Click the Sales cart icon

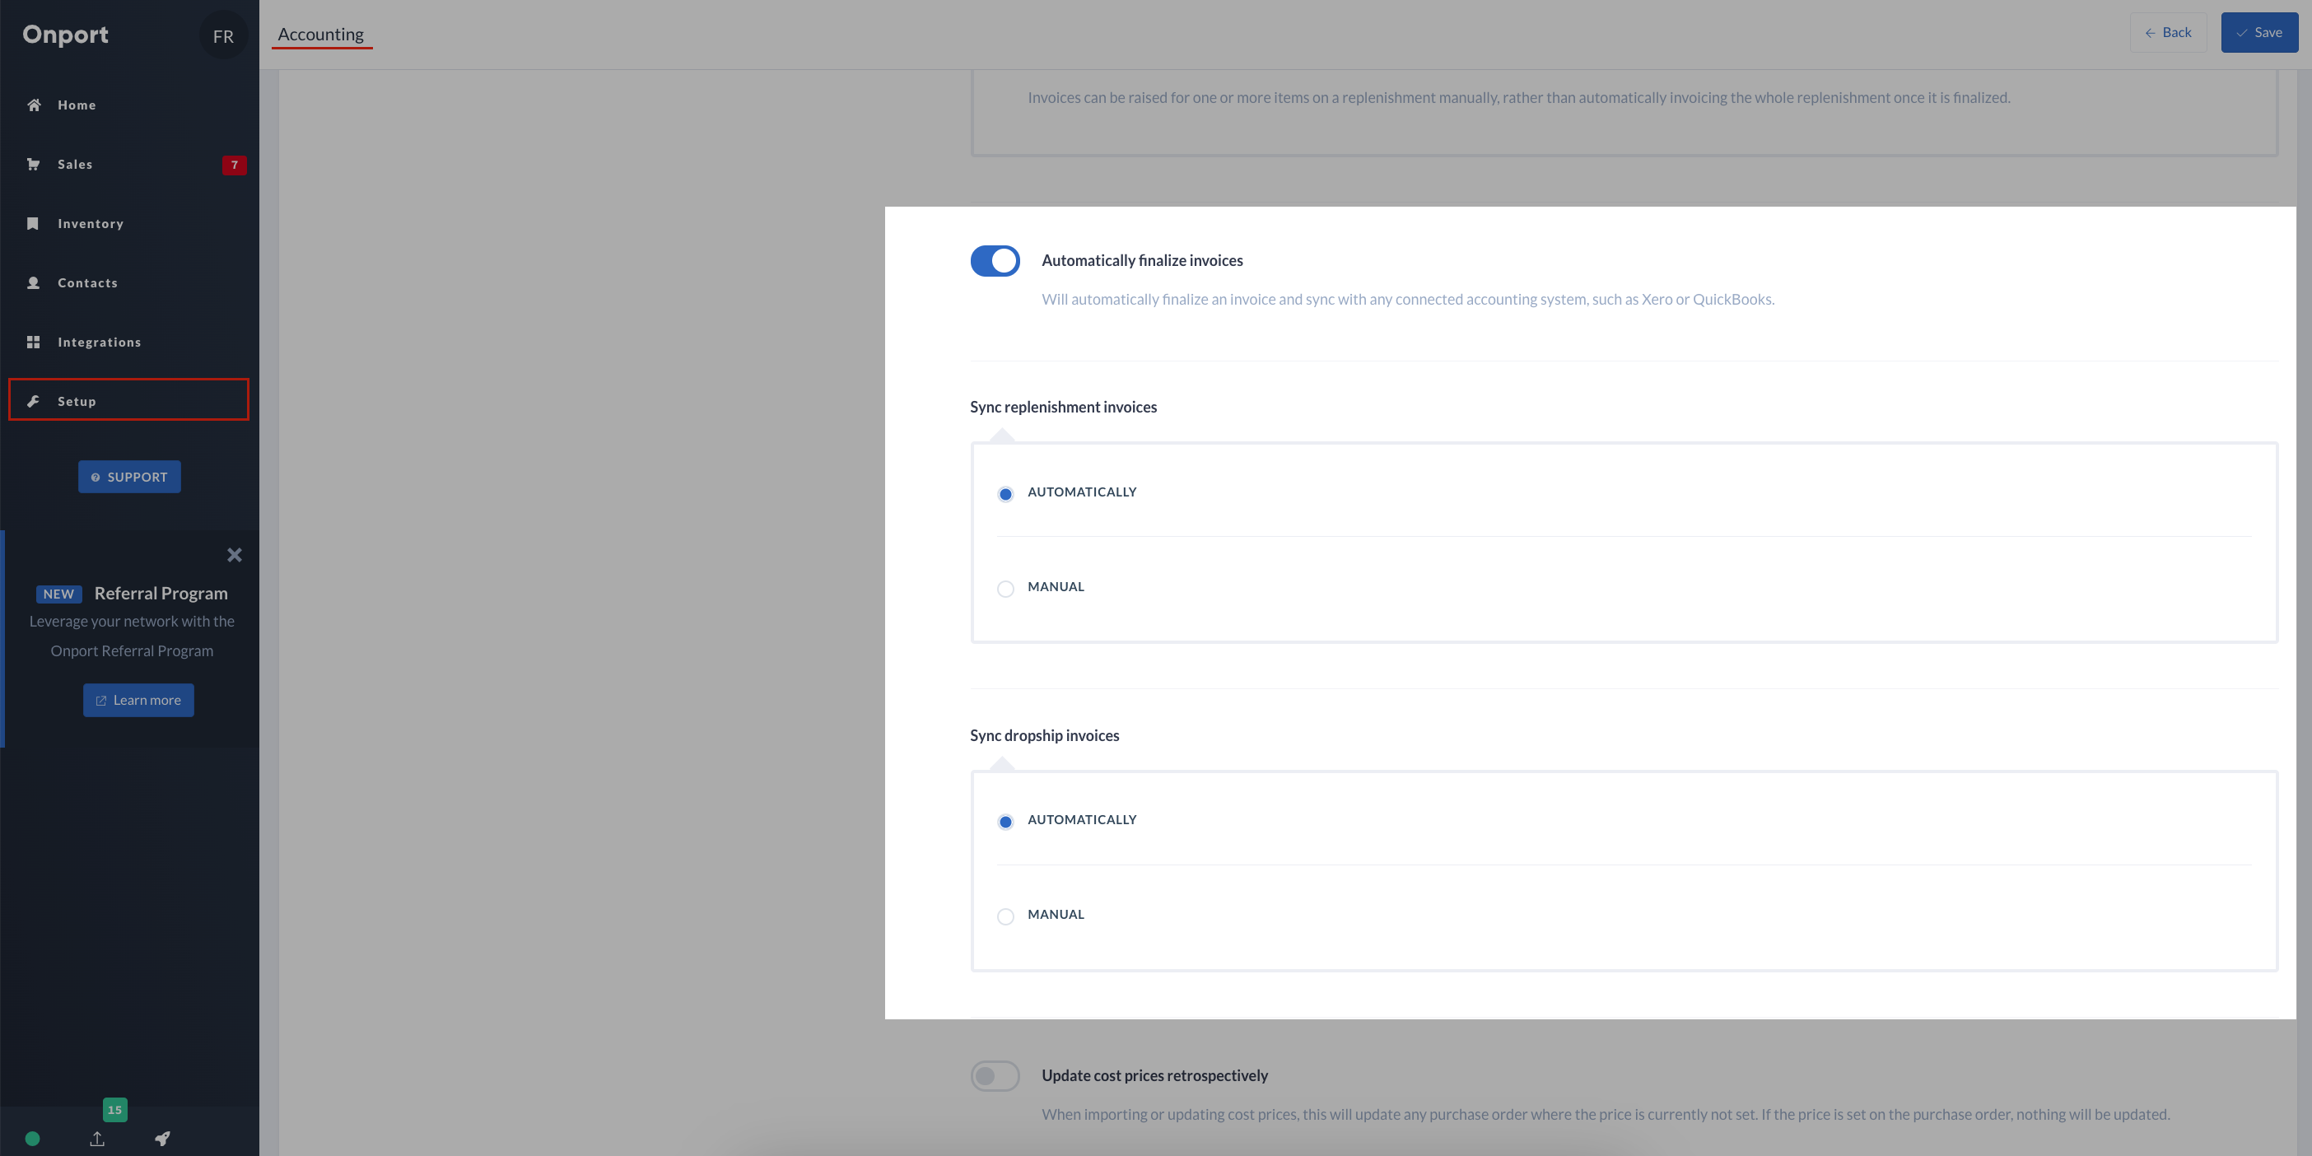[x=33, y=164]
